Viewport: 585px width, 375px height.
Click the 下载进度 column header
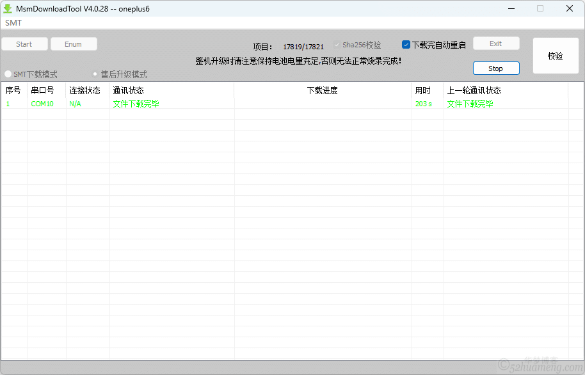tap(323, 90)
